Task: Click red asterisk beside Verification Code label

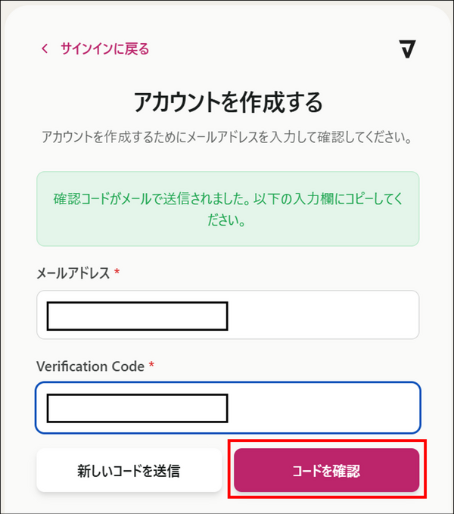Action: tap(151, 366)
